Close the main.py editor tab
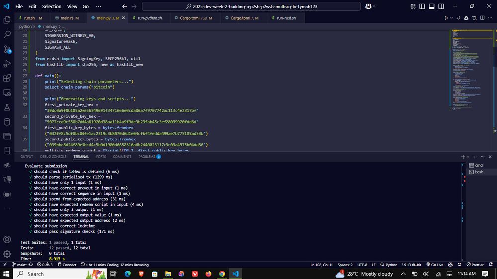Image resolution: width=497 pixels, height=279 pixels. (x=123, y=18)
